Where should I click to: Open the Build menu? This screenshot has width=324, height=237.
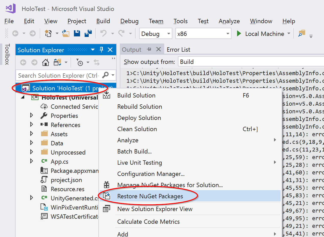(103, 21)
